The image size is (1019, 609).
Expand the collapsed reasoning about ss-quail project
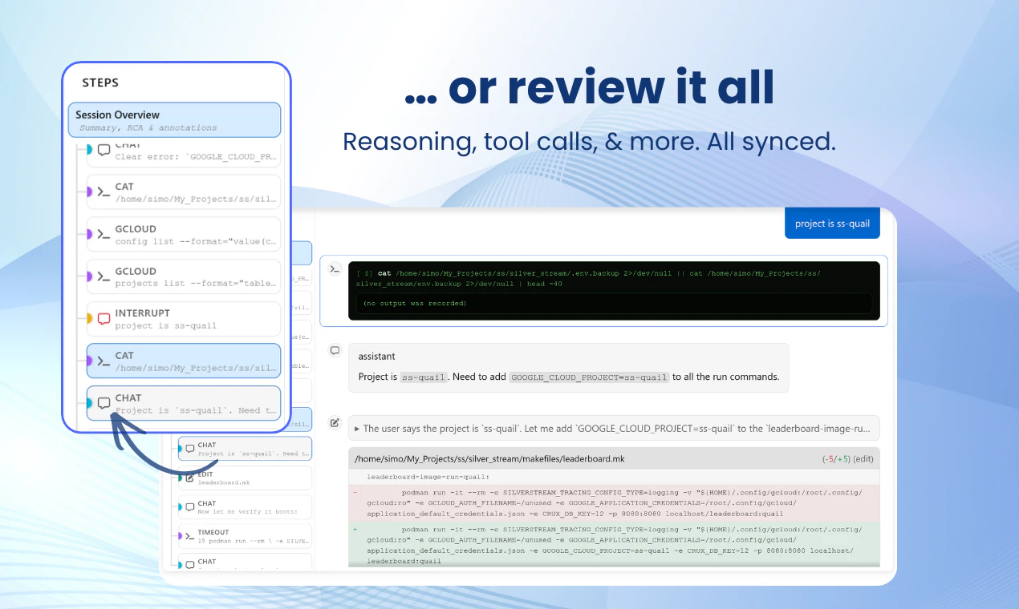click(x=614, y=428)
